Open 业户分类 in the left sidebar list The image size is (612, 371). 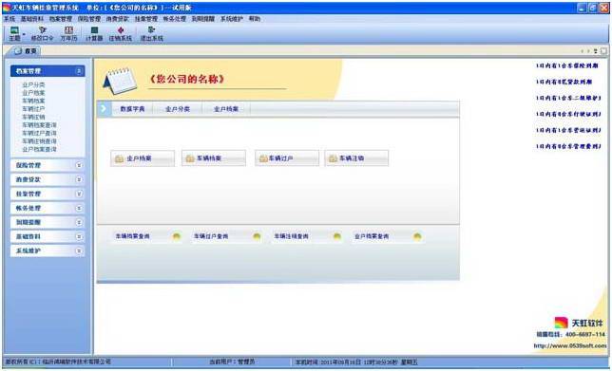click(33, 84)
